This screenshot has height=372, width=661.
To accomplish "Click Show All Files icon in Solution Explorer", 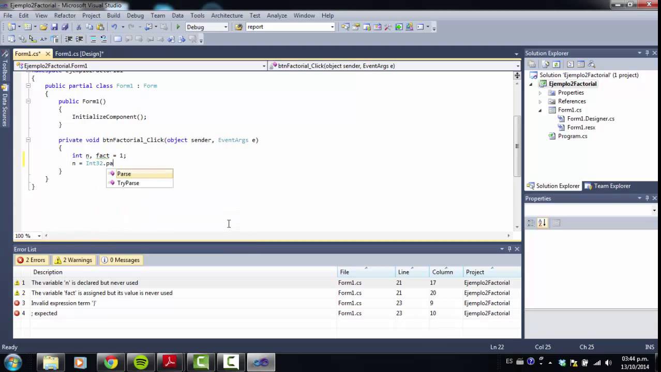I will [546, 65].
